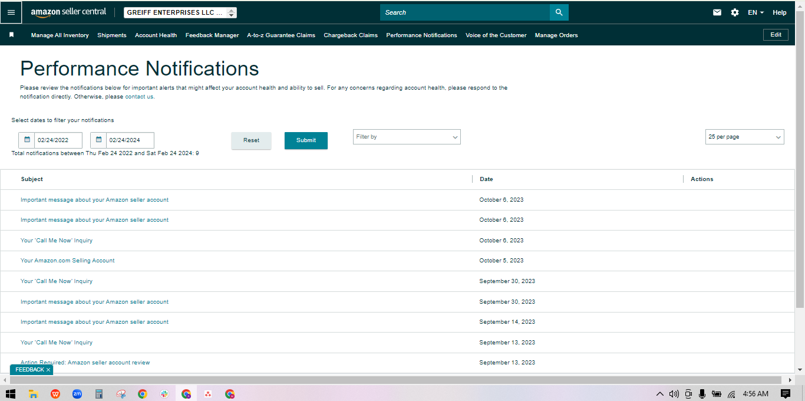Viewport: 805px width, 401px height.
Task: Open Your Amazon.com Selling Account notification
Action: pos(68,261)
